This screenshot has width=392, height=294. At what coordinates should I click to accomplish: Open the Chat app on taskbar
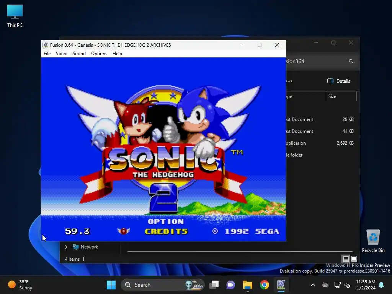(230, 285)
